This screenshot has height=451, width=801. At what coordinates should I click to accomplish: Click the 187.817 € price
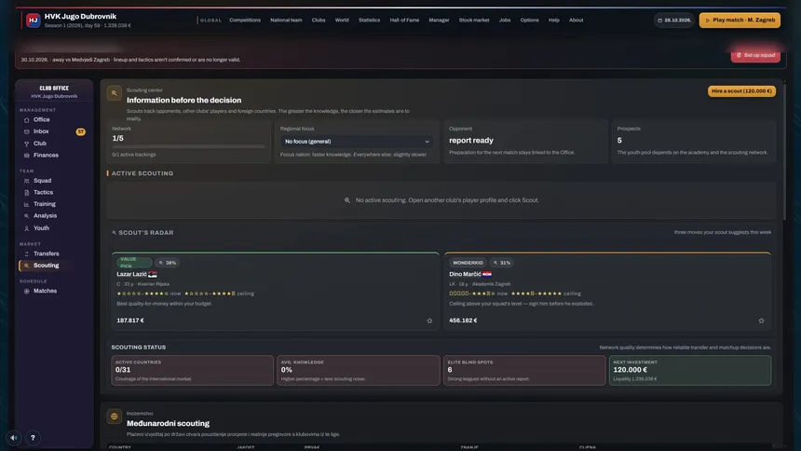pyautogui.click(x=130, y=321)
